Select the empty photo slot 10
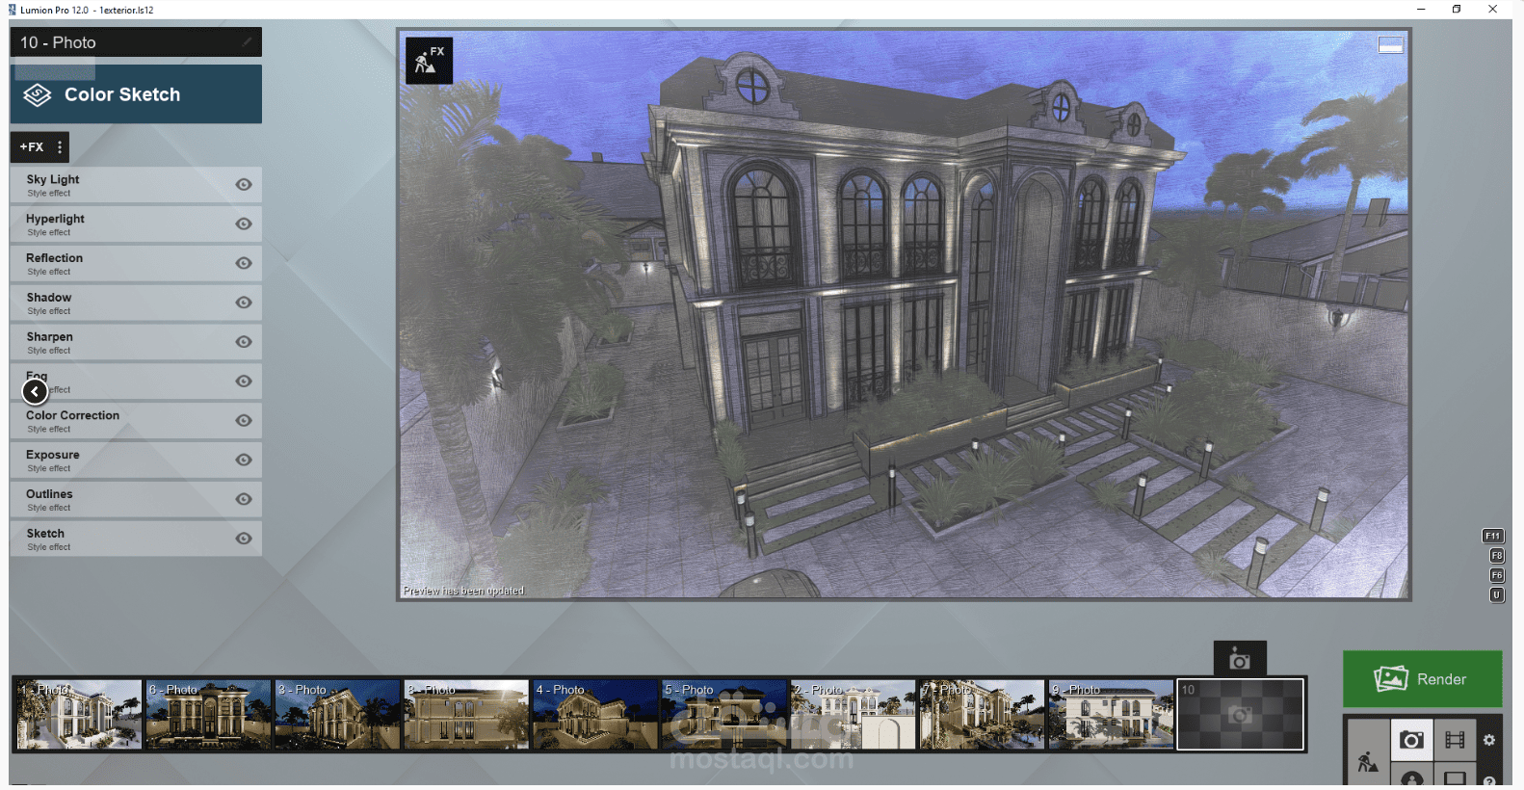1524x790 pixels. click(x=1240, y=715)
